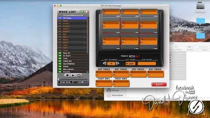Click the Finder edit tags toolbar button
The height and width of the screenshot is (118, 210).
pos(176,47)
